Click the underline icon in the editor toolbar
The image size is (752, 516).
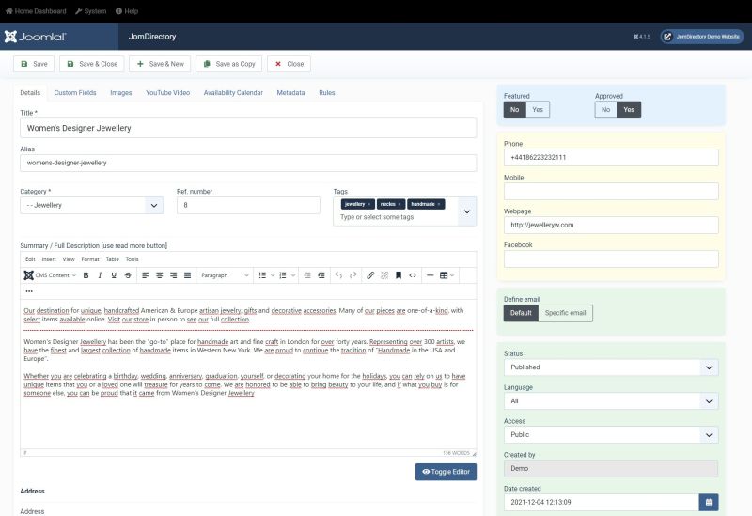[114, 275]
